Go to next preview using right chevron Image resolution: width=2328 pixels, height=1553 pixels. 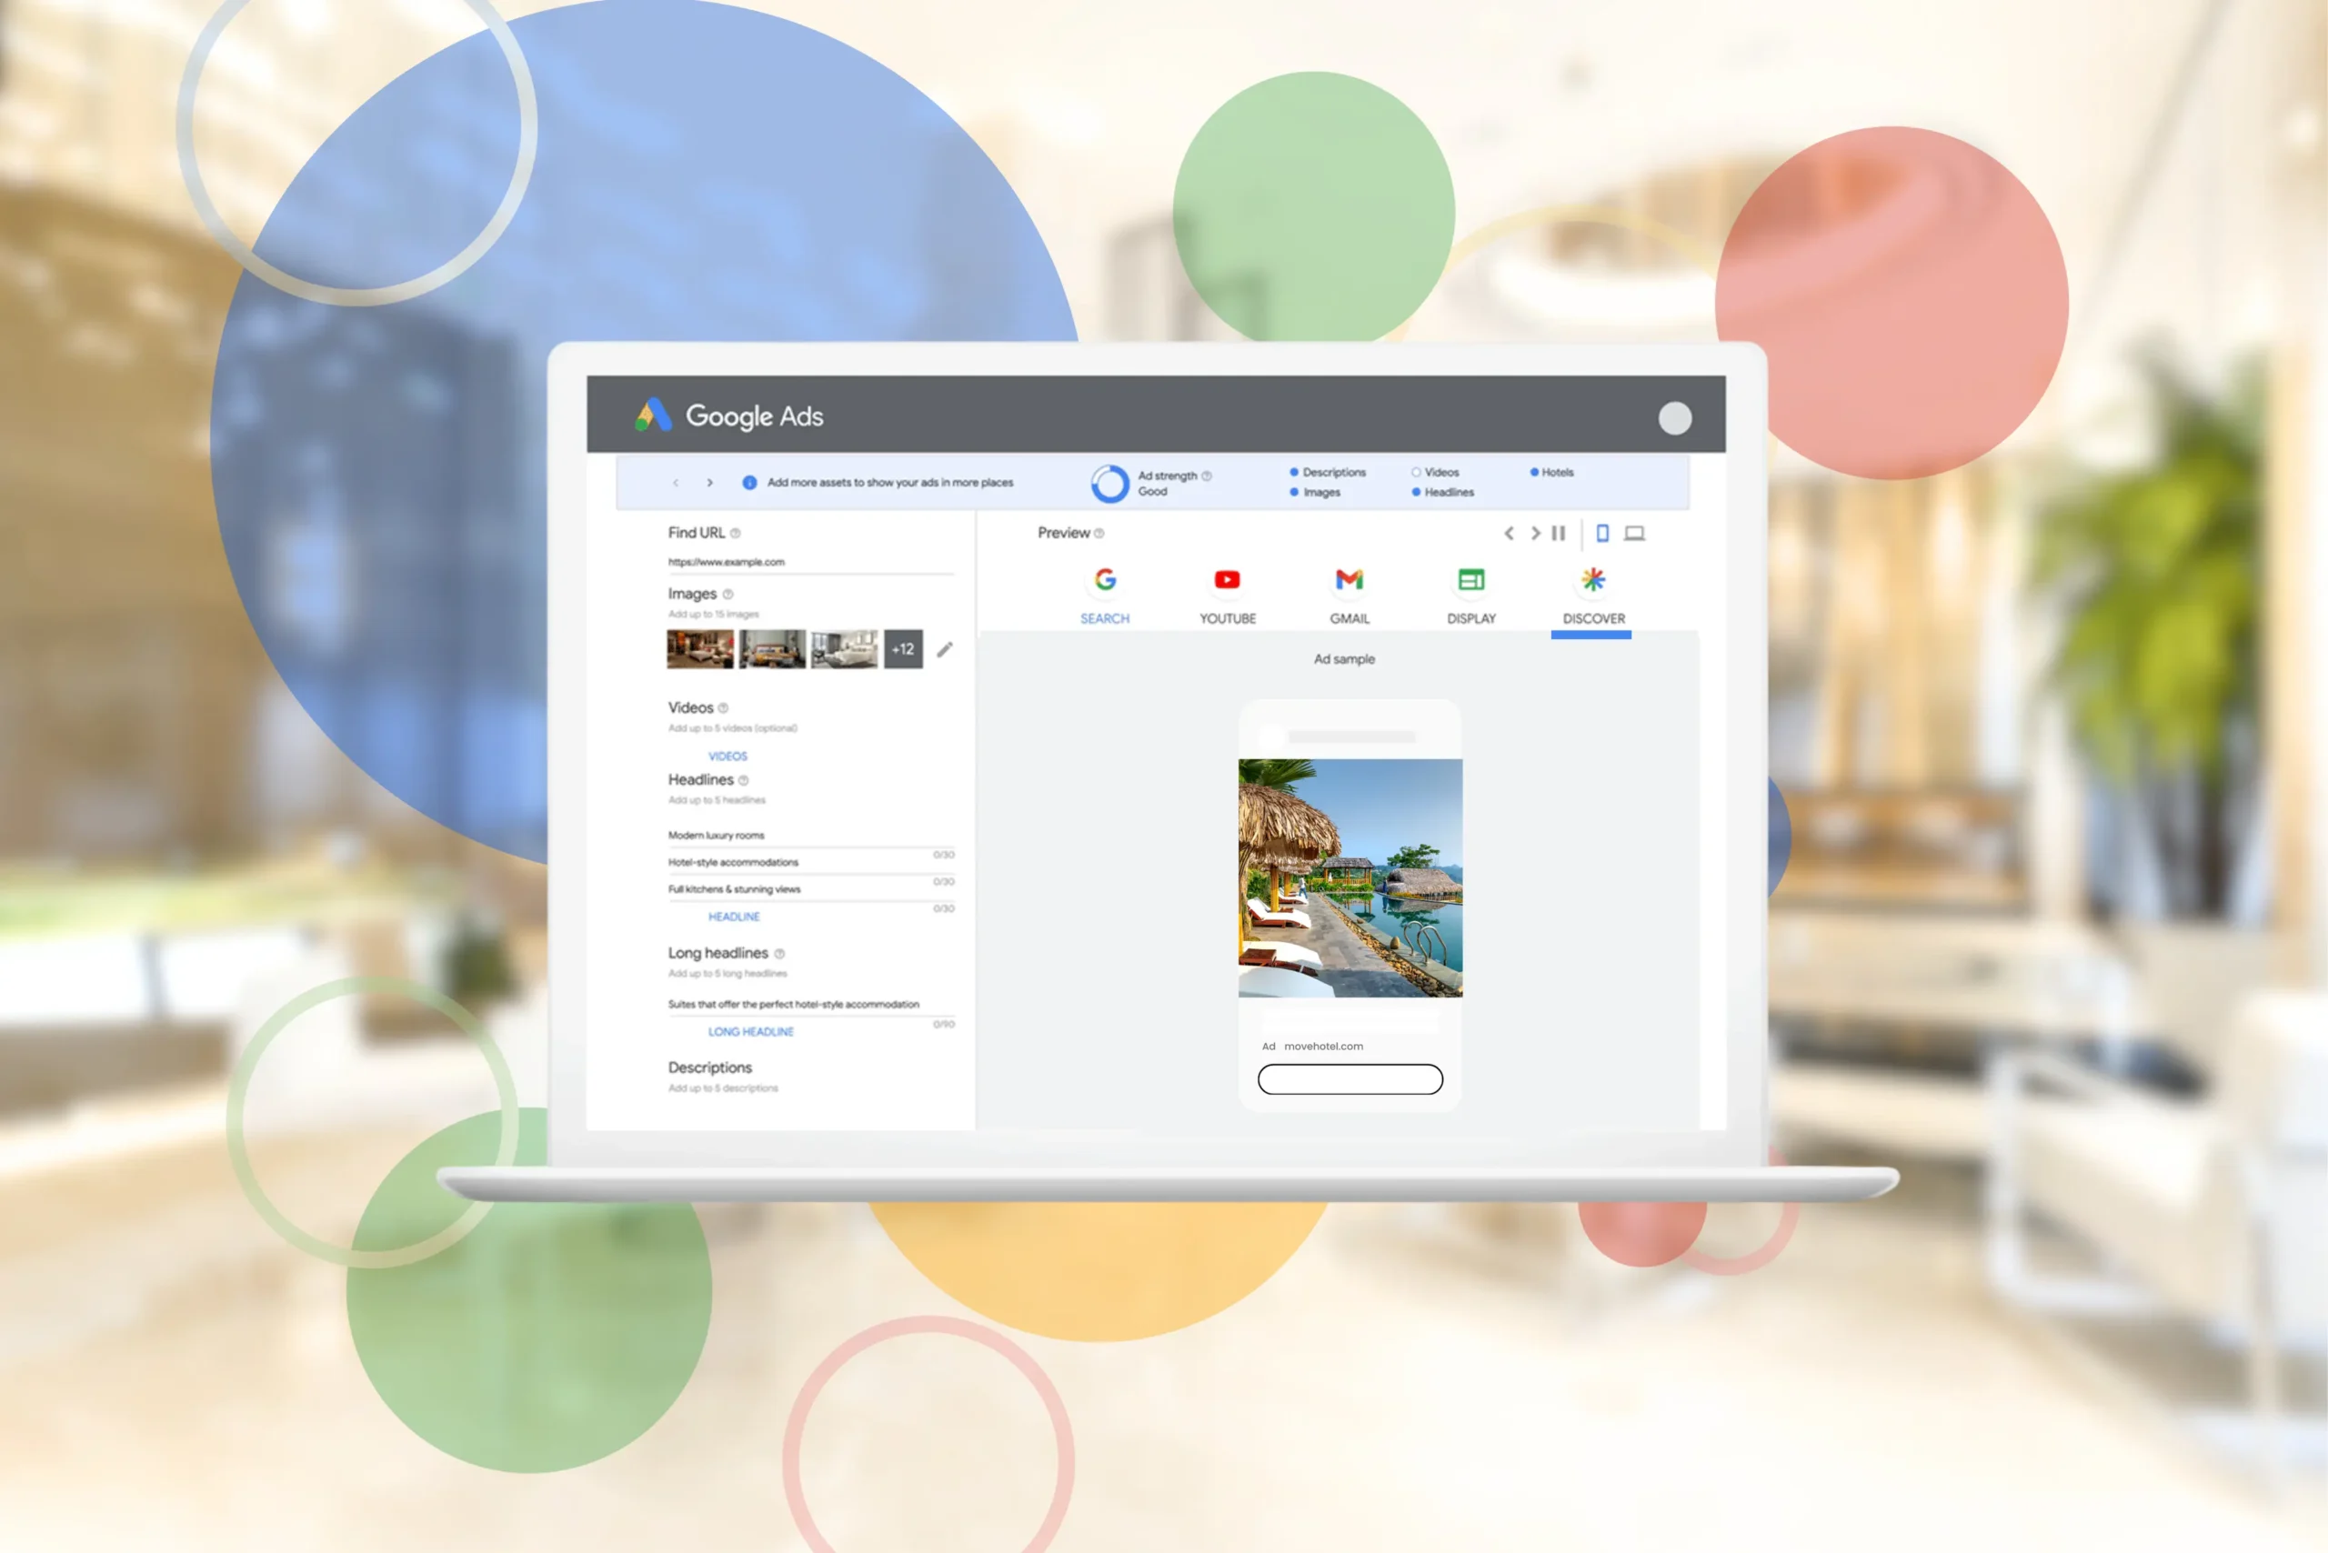[x=1534, y=533]
